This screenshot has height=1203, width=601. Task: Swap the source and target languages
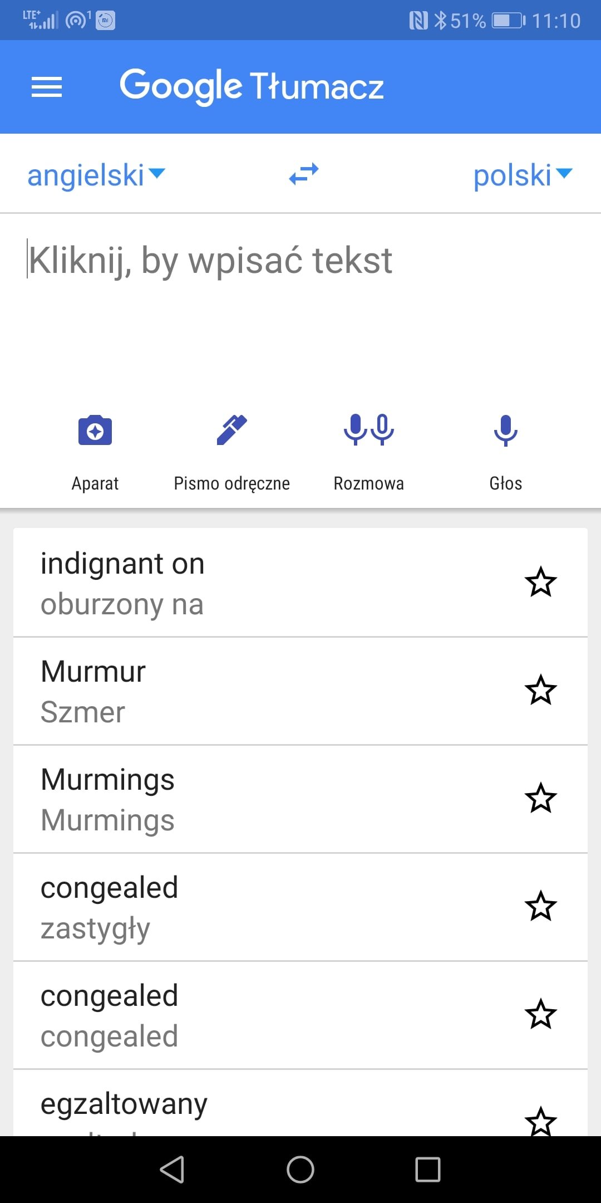304,174
